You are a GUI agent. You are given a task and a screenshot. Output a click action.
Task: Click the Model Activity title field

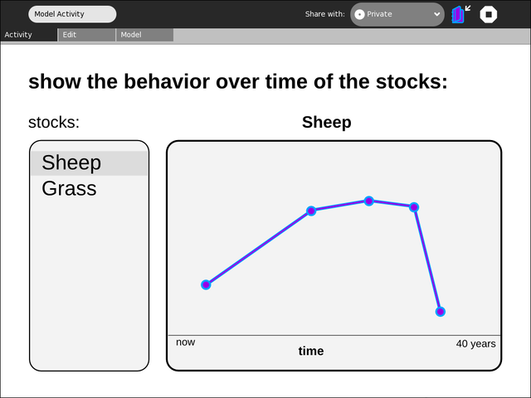72,14
